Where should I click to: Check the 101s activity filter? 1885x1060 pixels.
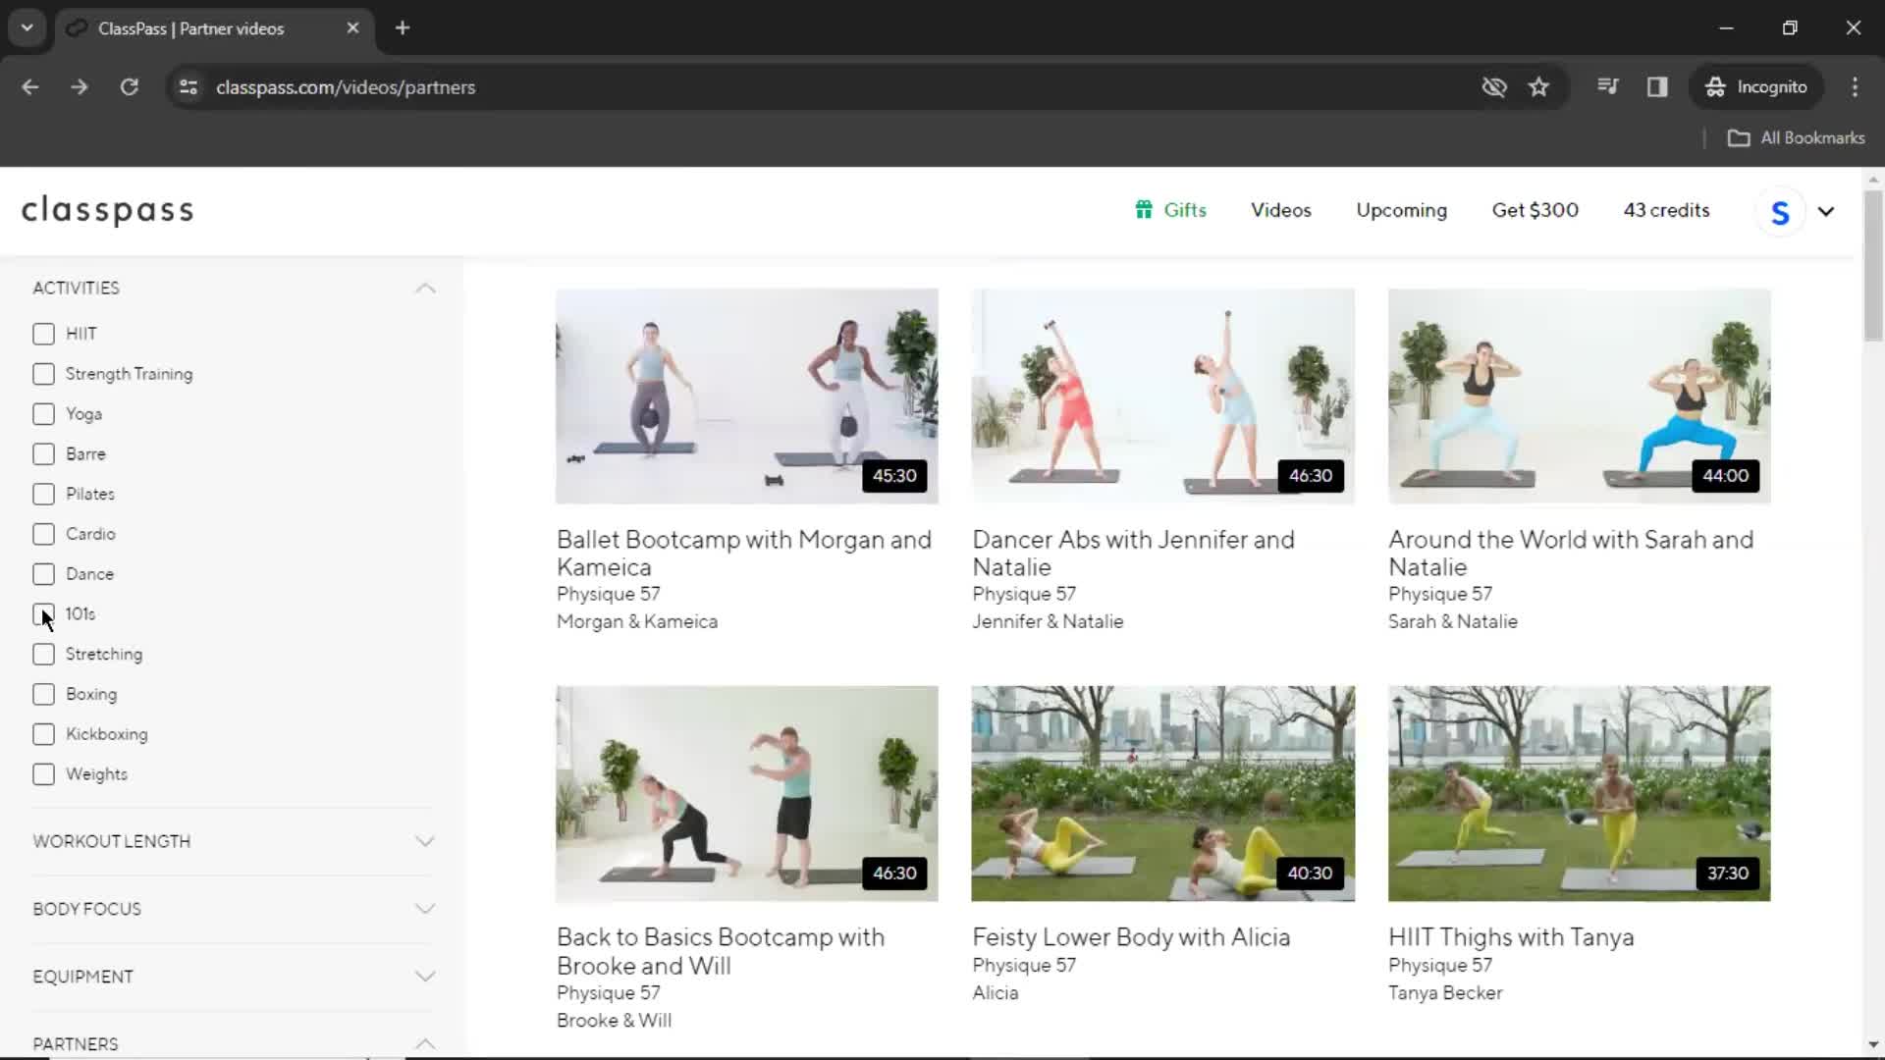click(x=43, y=614)
